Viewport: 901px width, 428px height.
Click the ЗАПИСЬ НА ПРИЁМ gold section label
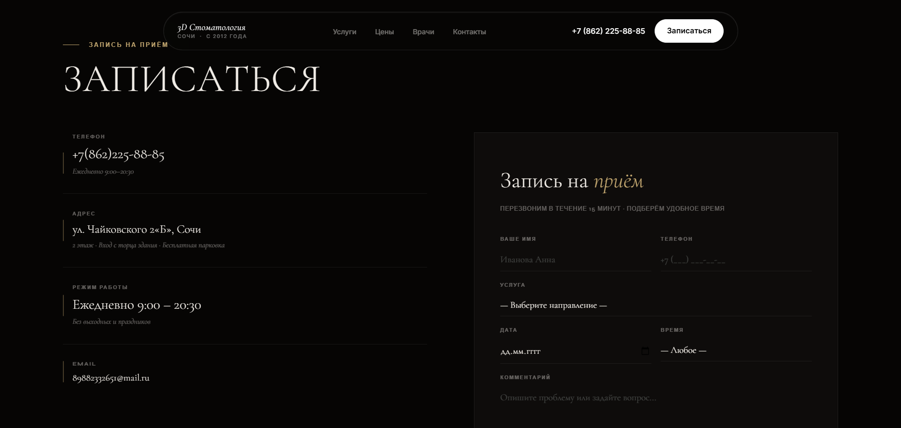point(128,45)
